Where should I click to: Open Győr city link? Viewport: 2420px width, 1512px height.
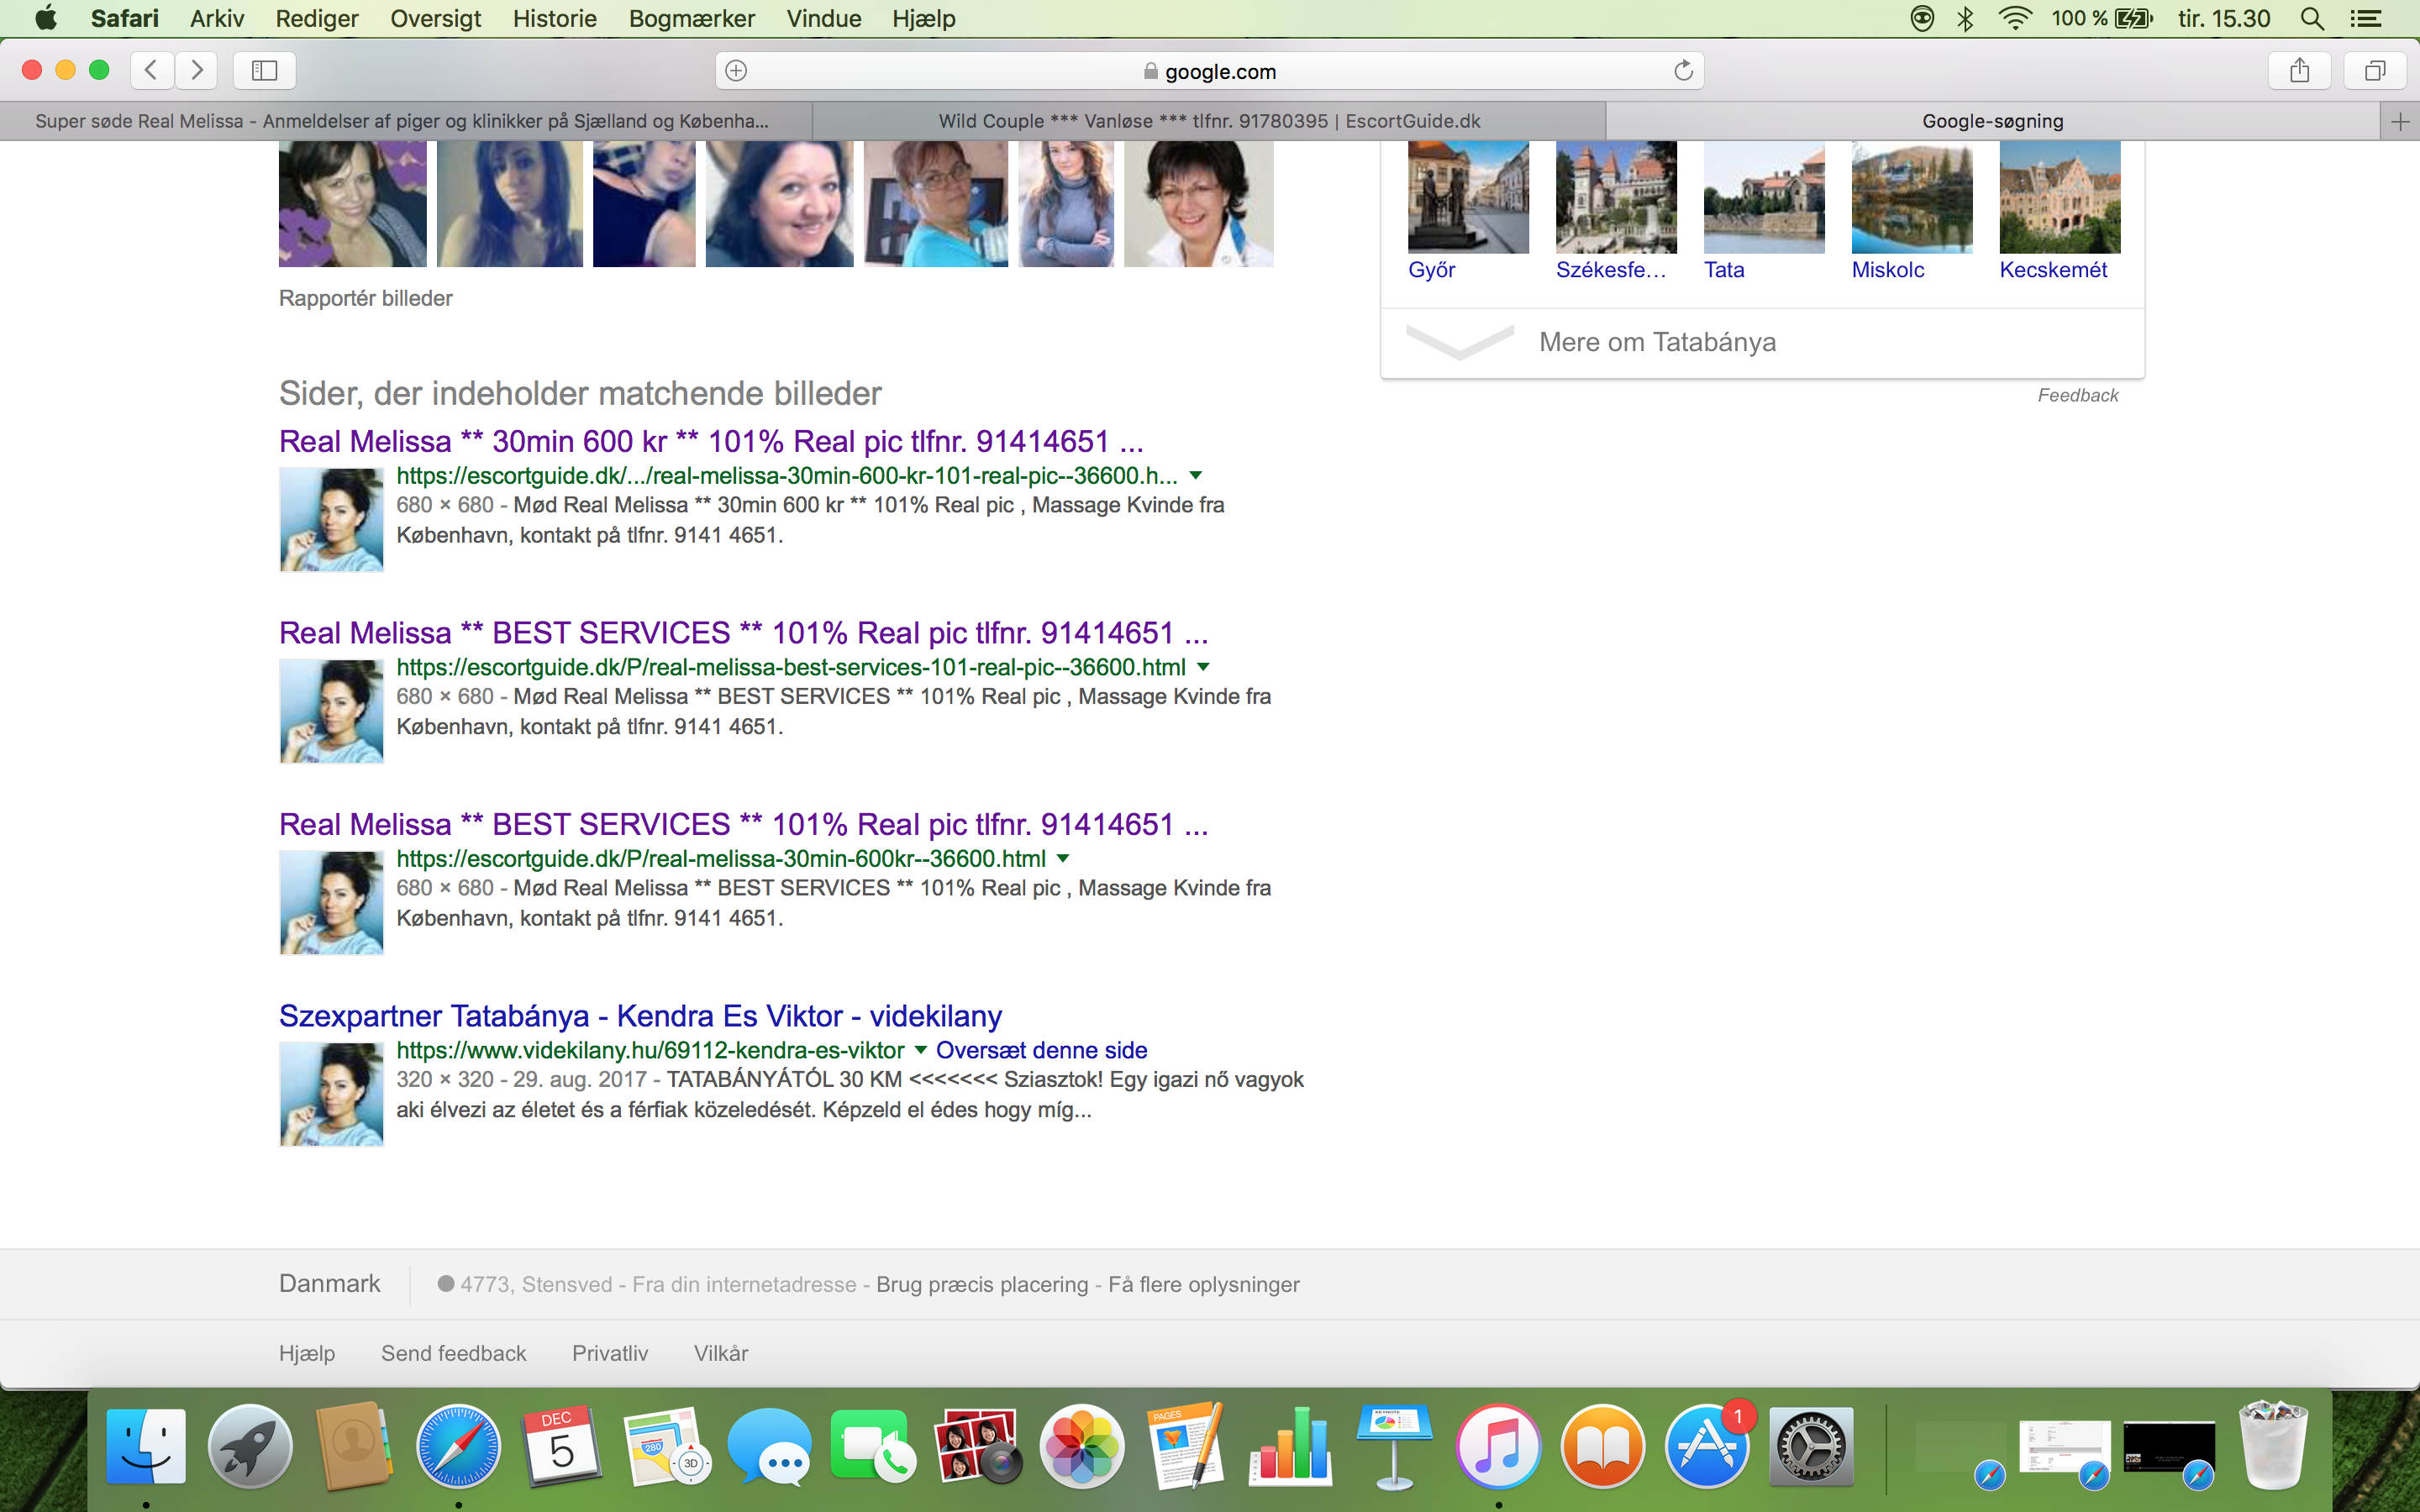[1431, 270]
